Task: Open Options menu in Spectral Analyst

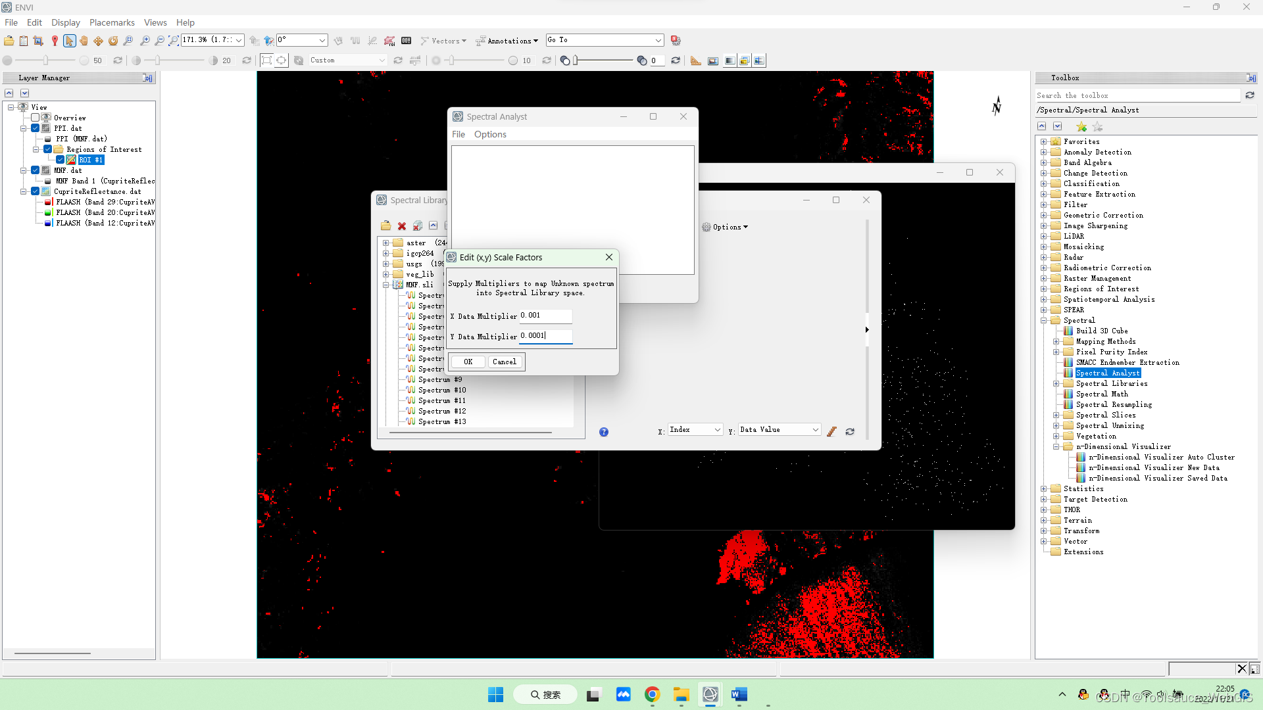Action: pyautogui.click(x=490, y=134)
